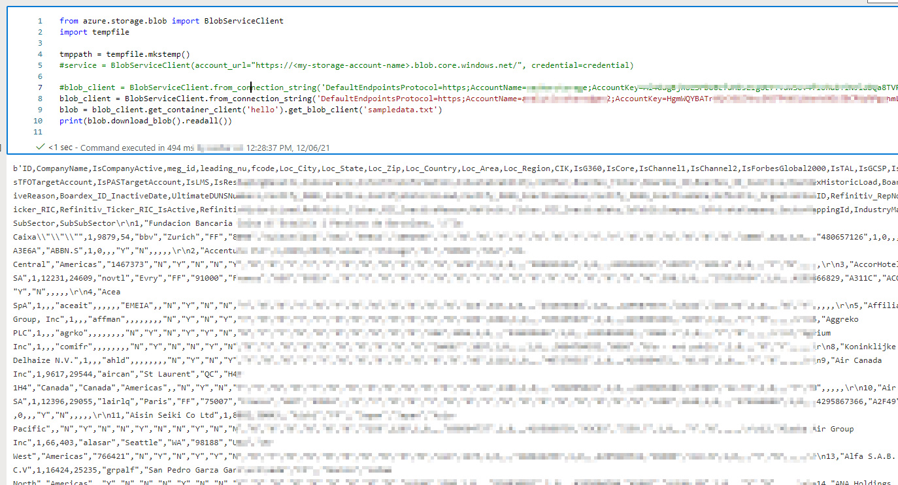898x485 pixels.
Task: Click 'credential=credential' argument in code
Action: (582, 65)
